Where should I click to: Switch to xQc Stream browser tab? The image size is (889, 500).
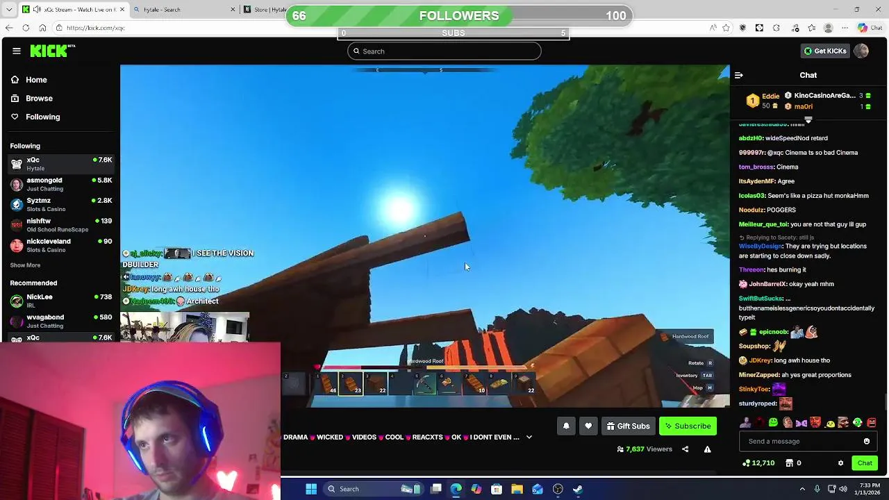(x=73, y=10)
